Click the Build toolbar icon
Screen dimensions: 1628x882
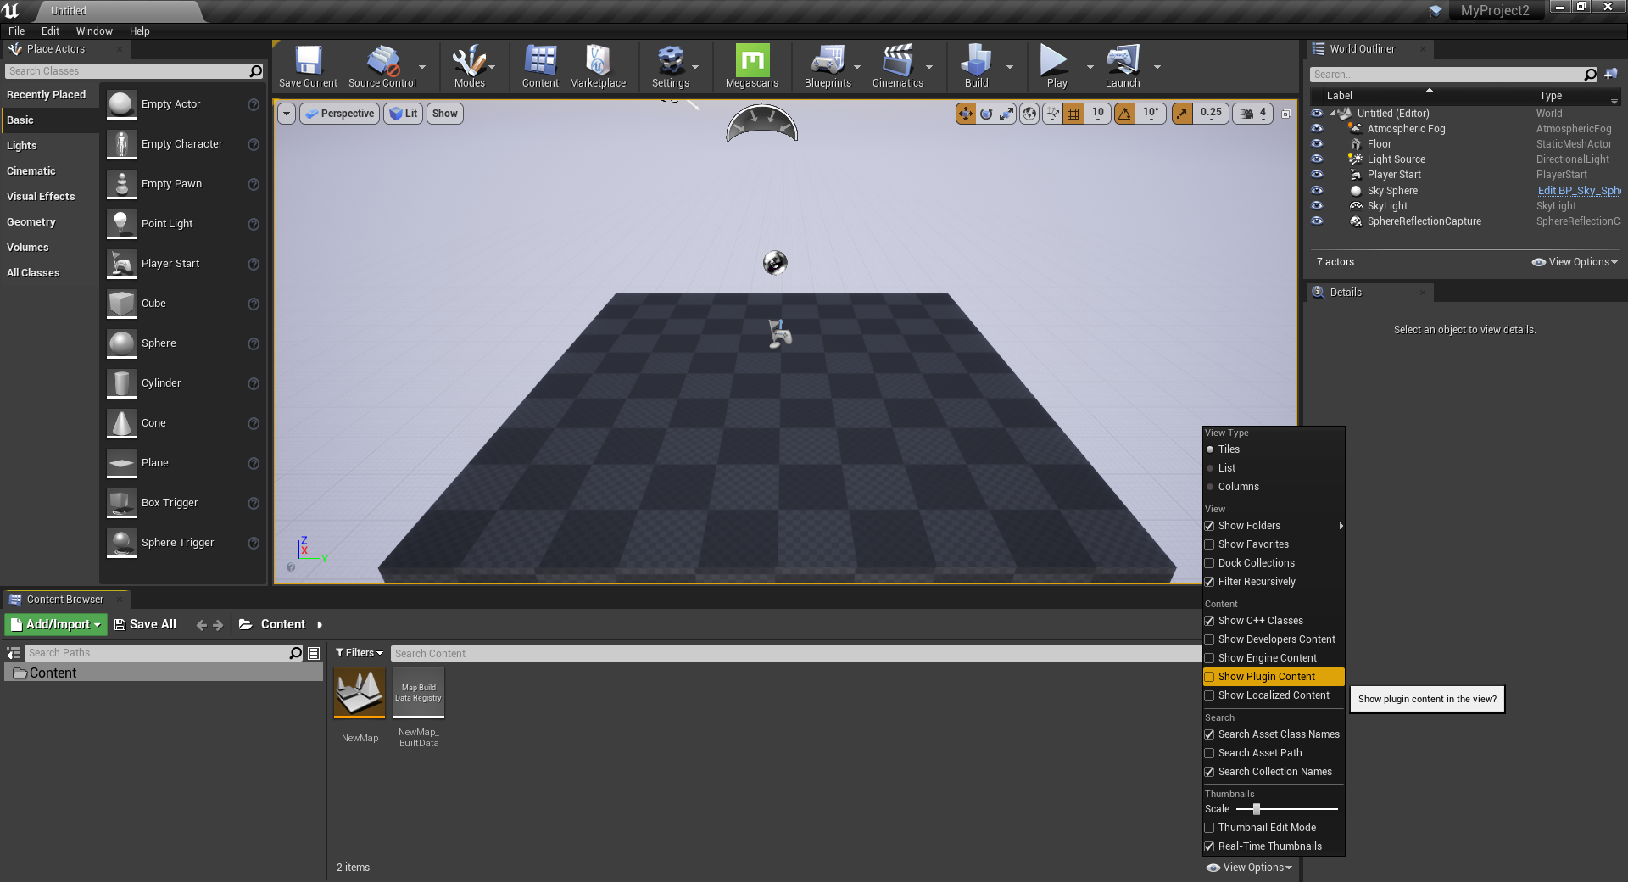976,66
